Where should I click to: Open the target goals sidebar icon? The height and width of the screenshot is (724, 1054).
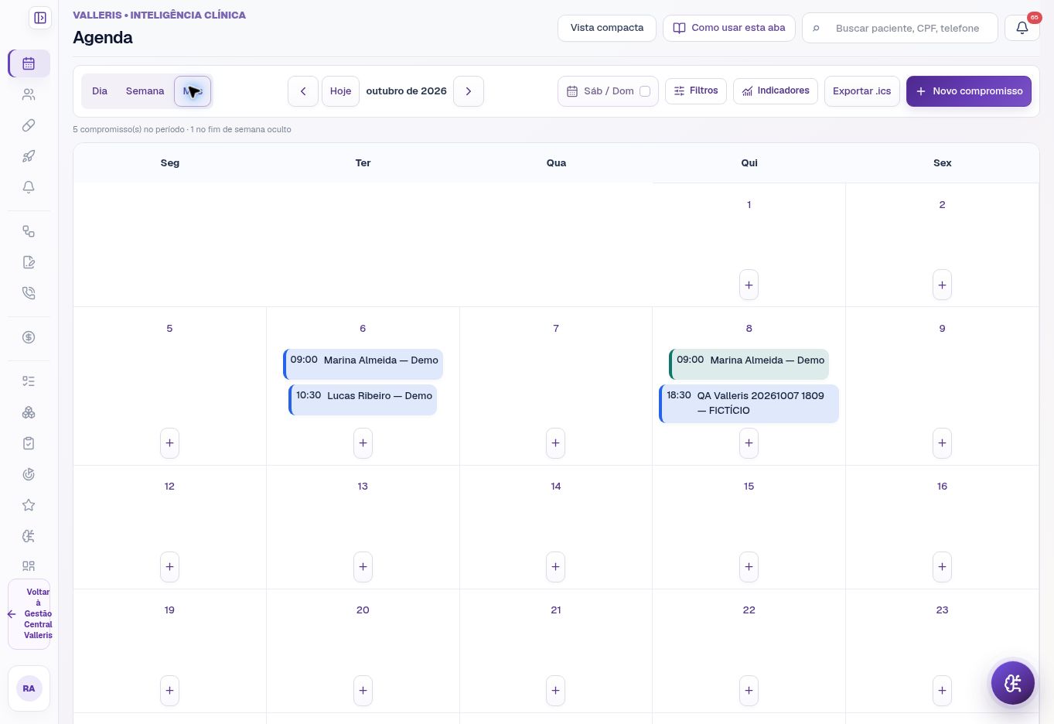tap(29, 474)
